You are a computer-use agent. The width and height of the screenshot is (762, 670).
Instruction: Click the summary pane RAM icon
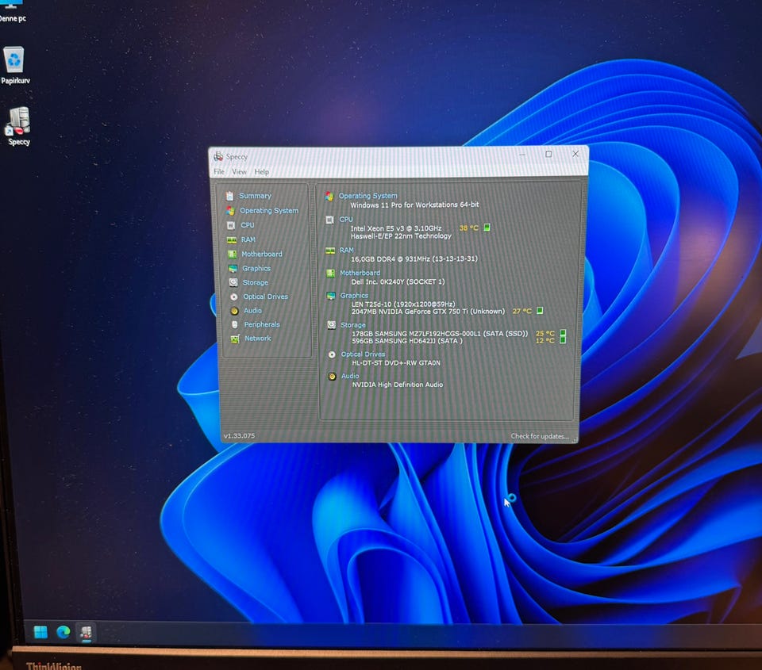[330, 251]
